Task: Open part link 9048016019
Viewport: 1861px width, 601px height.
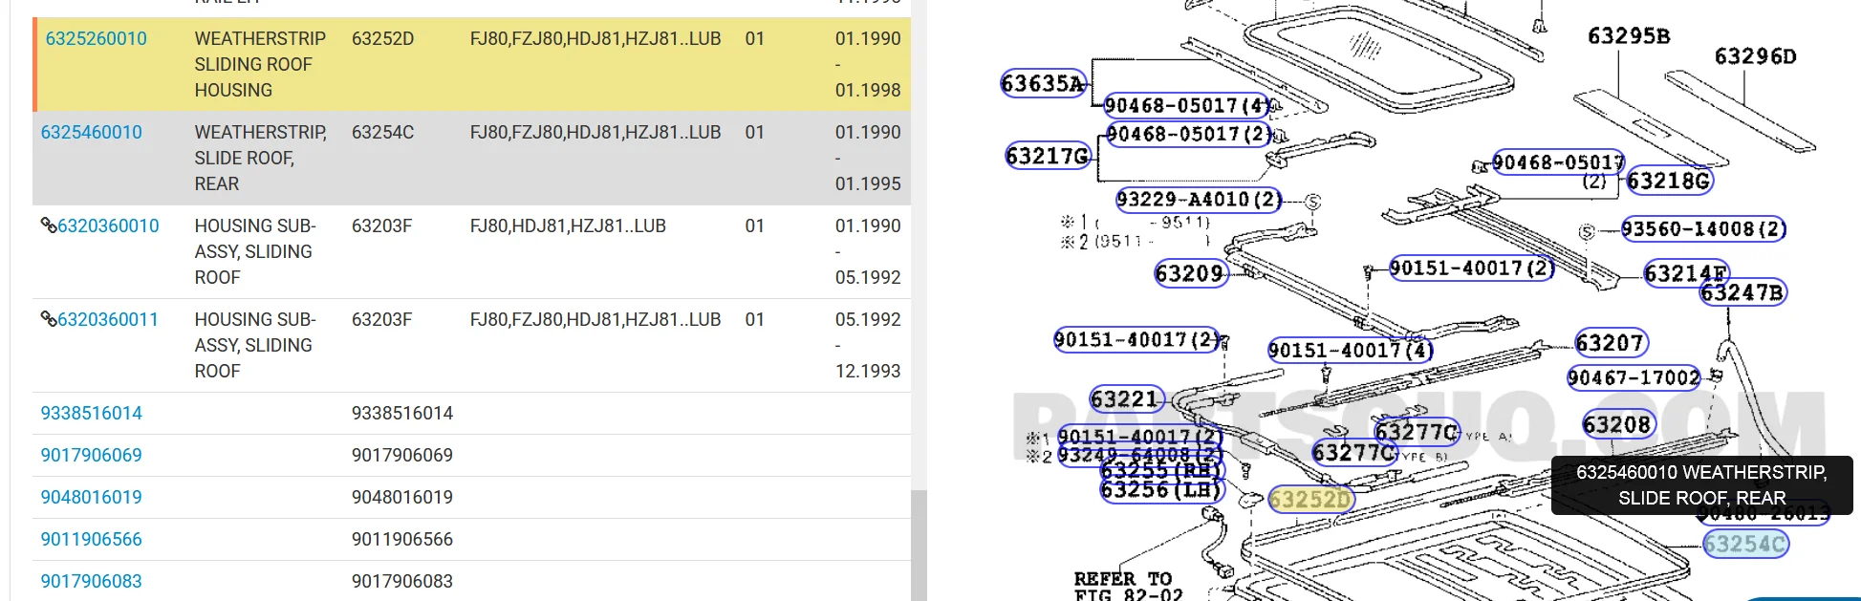Action: click(x=91, y=498)
